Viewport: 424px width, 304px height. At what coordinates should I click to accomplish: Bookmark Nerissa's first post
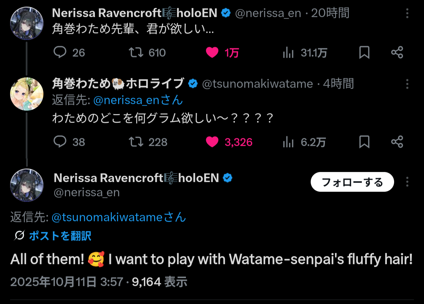364,53
